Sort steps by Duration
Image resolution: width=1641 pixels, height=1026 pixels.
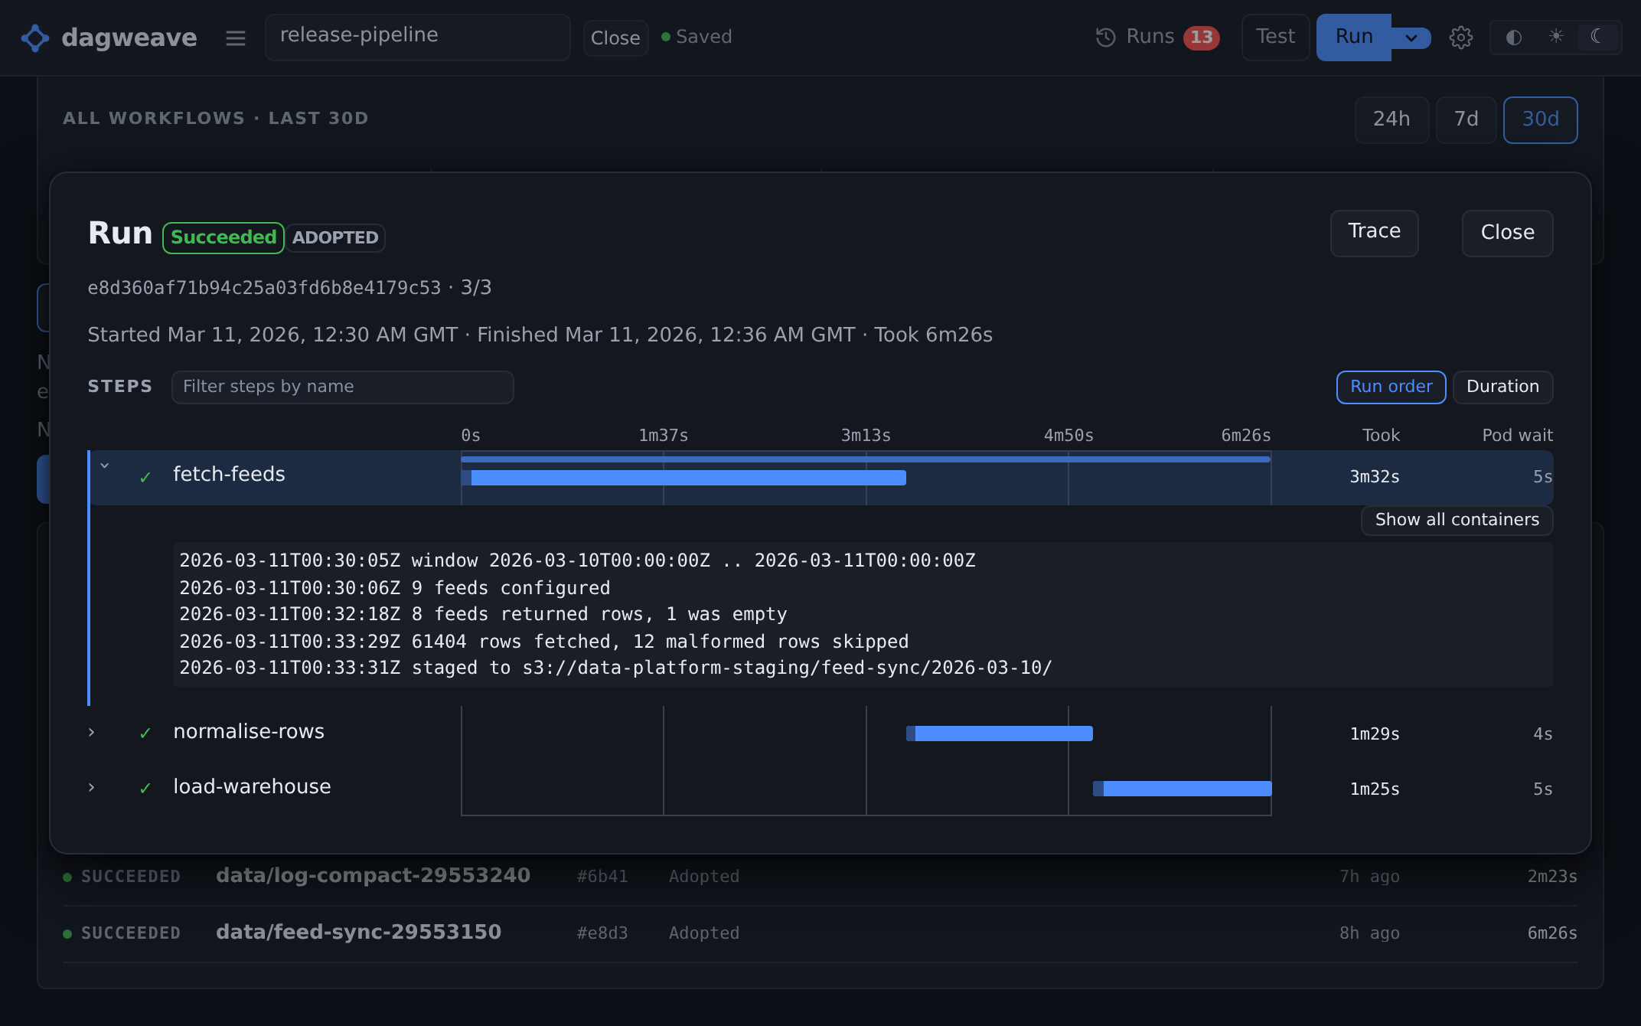coord(1502,387)
